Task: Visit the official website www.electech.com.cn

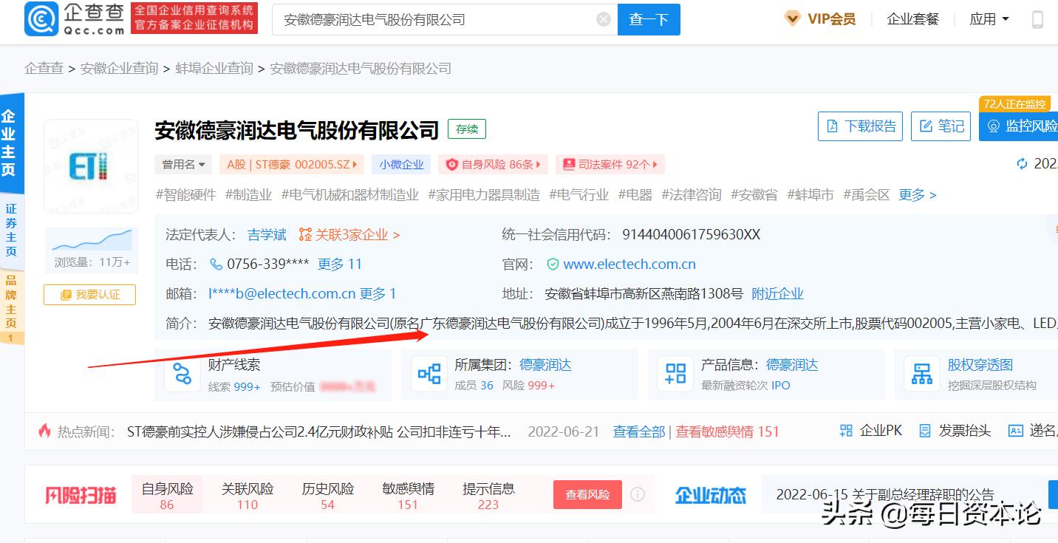Action: point(631,264)
